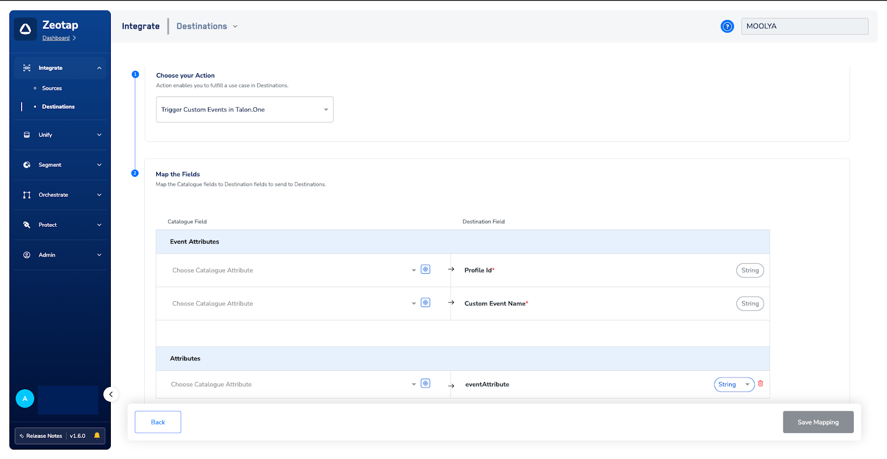Click the Unify database icon
The height and width of the screenshot is (459, 887).
click(x=27, y=135)
